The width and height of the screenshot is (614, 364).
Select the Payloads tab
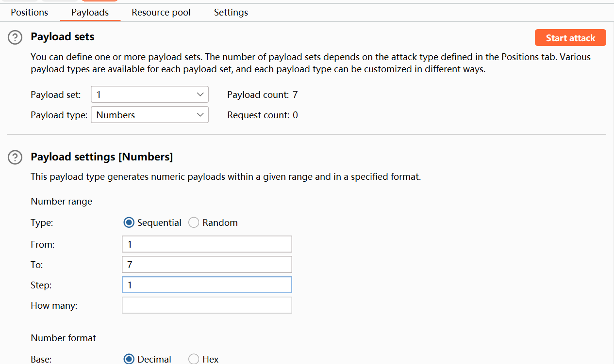pyautogui.click(x=90, y=12)
